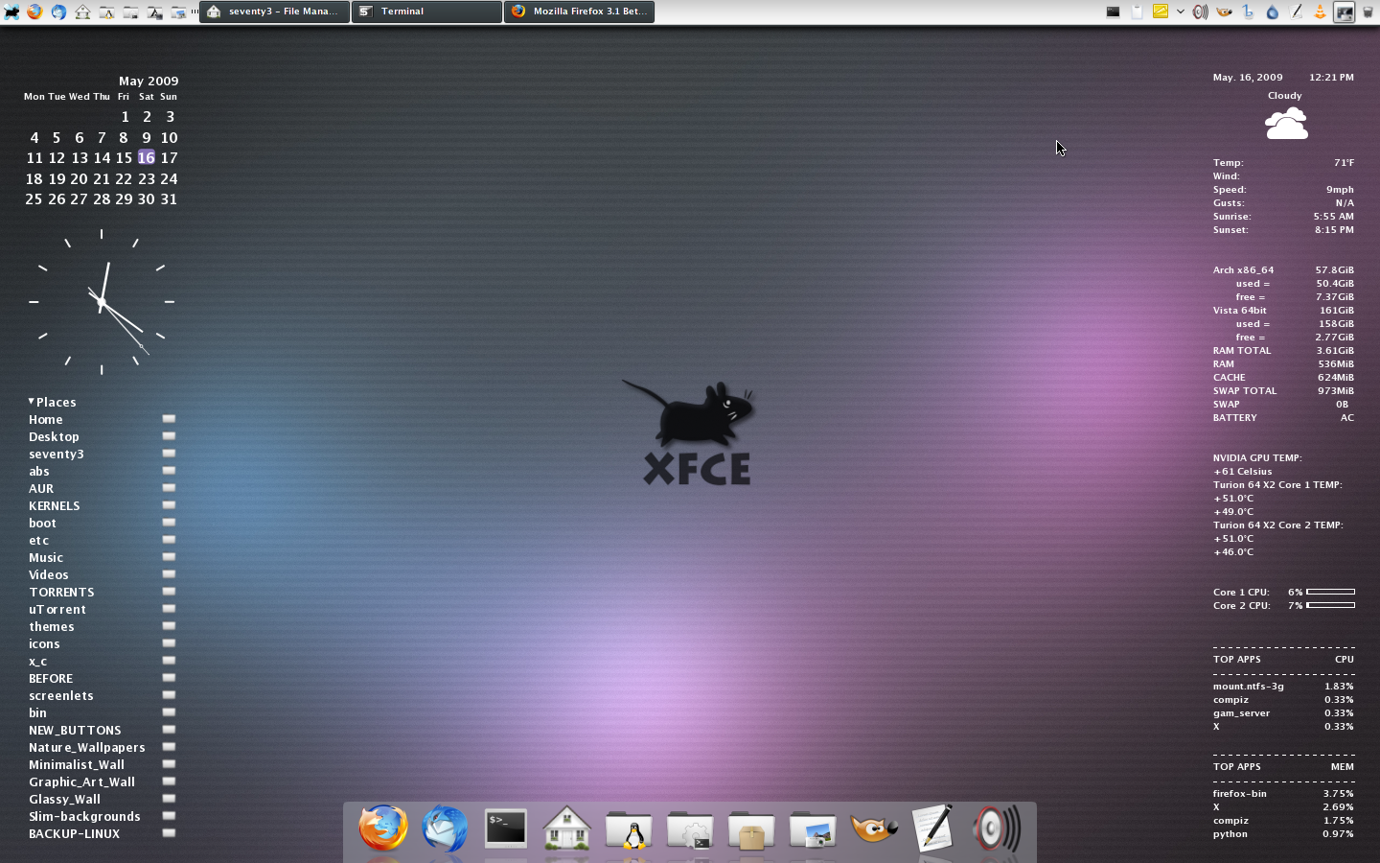Click the folder icon beside KERNELS
1380x863 pixels.
[x=169, y=505]
